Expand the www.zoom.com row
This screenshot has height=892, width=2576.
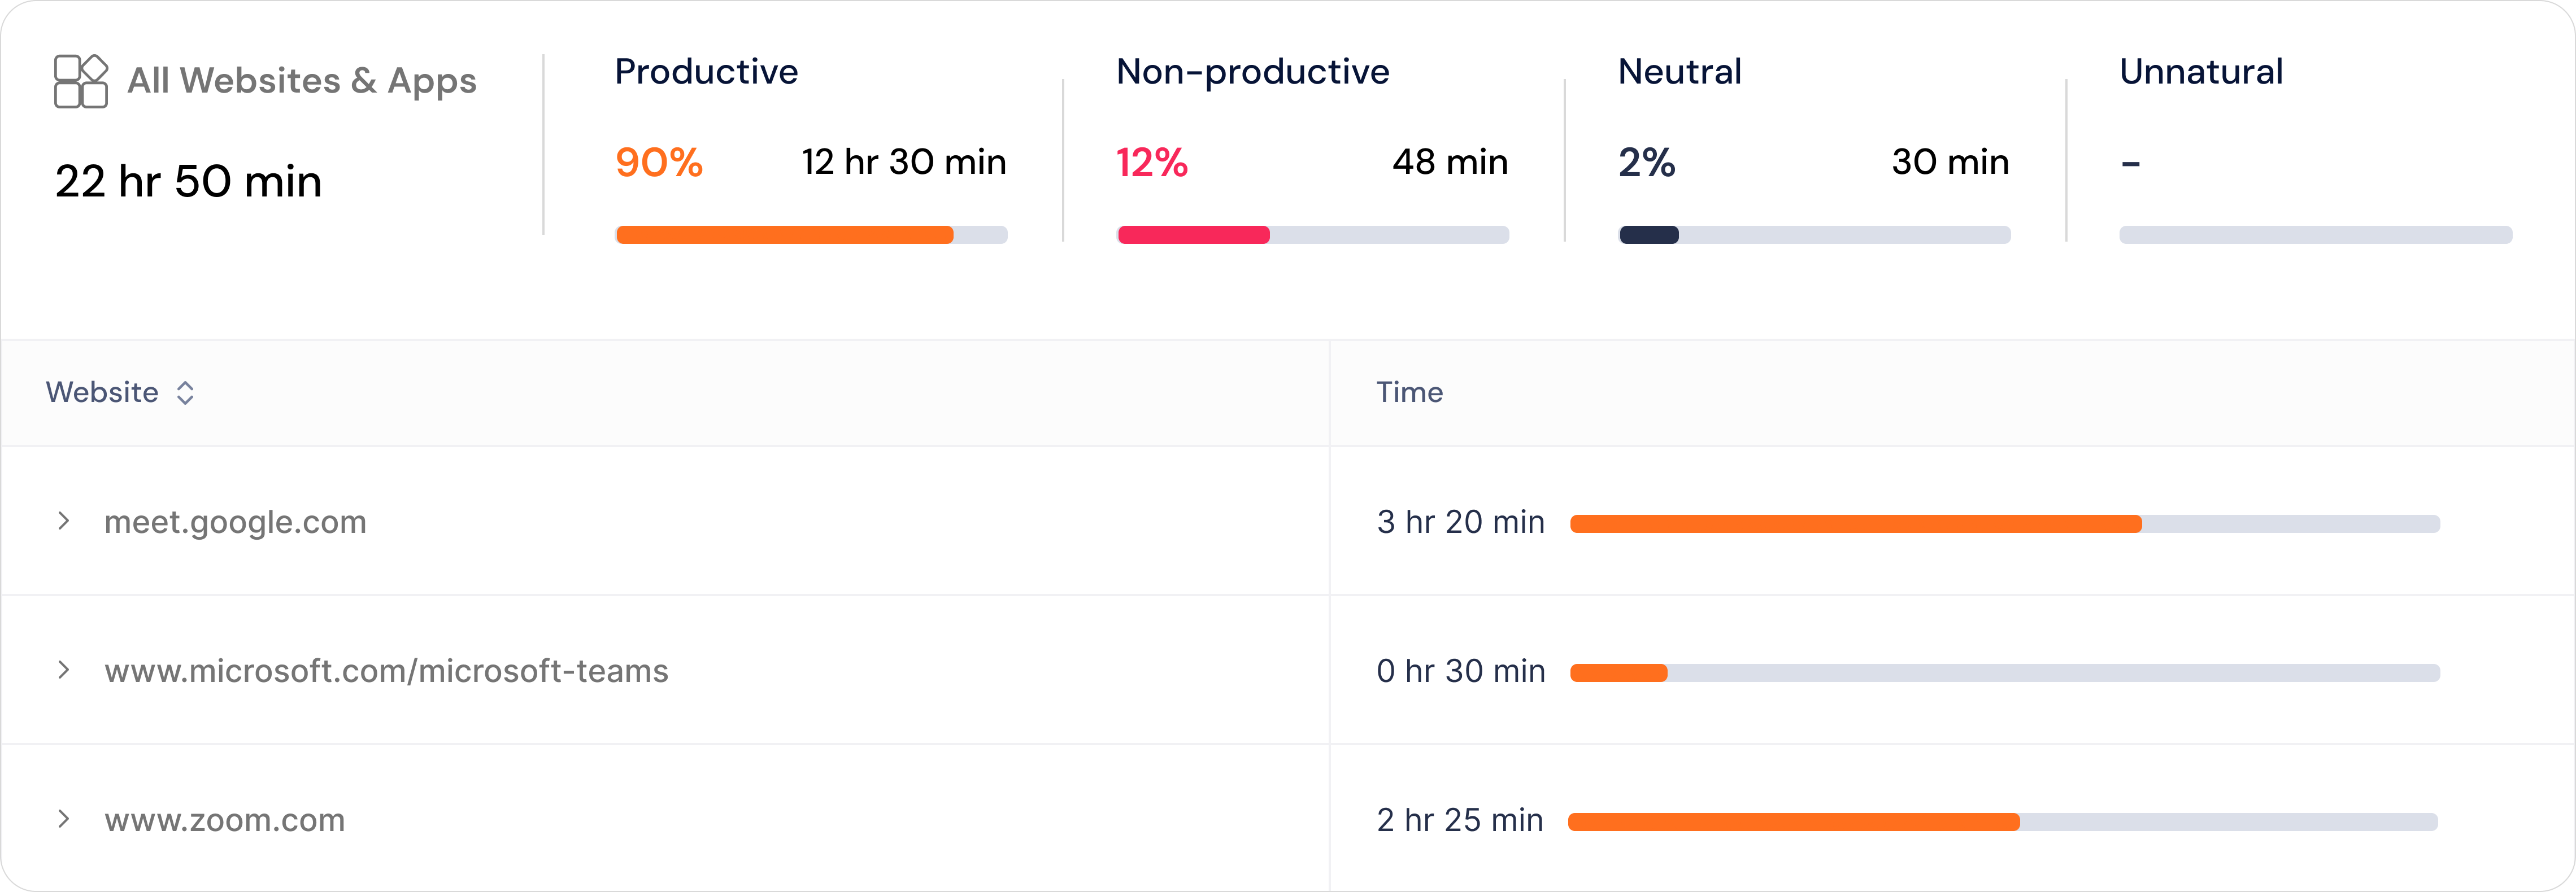coord(64,819)
